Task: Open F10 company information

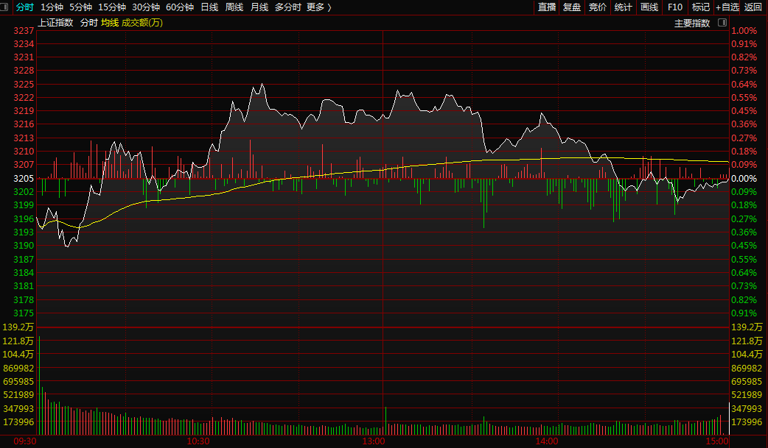Action: [x=675, y=7]
